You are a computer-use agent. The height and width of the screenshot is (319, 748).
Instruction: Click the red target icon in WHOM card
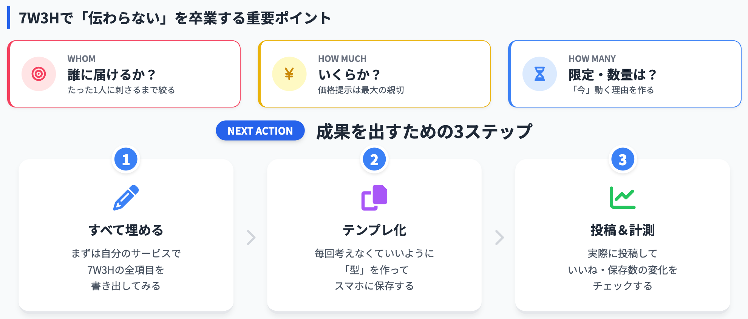click(x=39, y=74)
